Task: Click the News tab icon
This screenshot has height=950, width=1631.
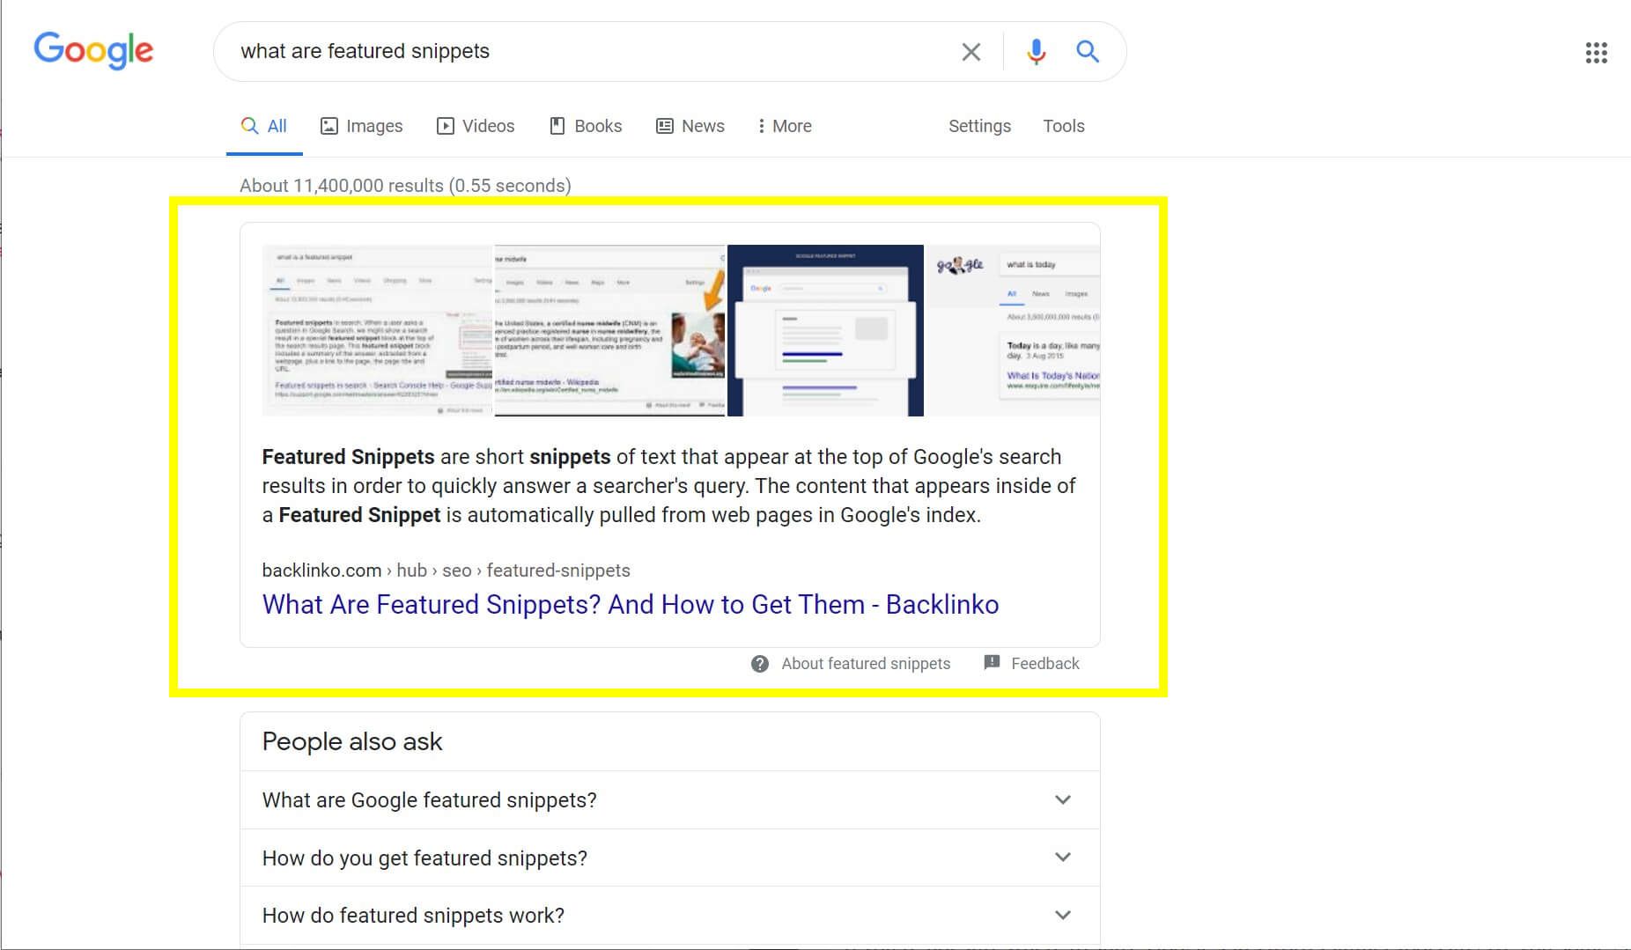Action: click(x=664, y=126)
